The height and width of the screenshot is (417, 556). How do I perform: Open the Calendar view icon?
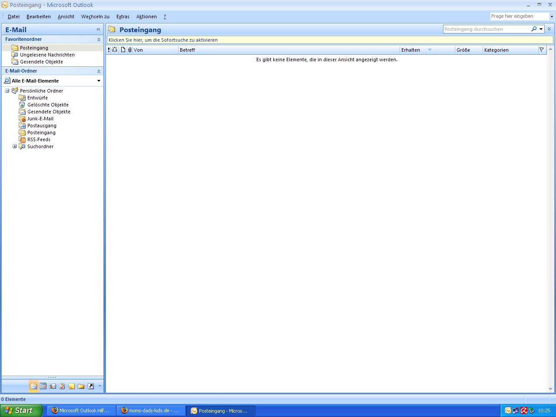pos(43,386)
